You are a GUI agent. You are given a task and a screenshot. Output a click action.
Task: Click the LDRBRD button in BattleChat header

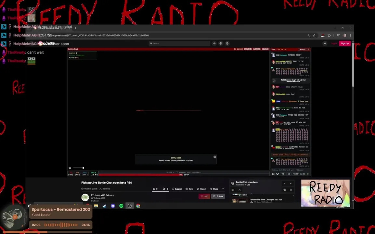[257, 49]
